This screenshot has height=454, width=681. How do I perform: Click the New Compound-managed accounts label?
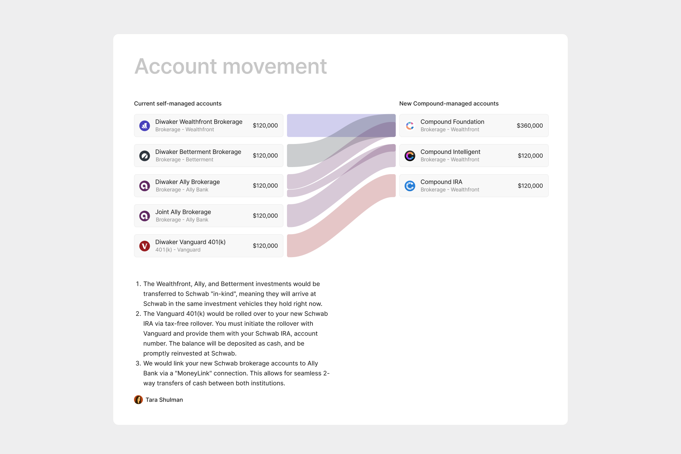point(449,104)
